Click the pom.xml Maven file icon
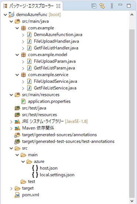The width and height of the screenshot is (137, 204). [x=17, y=195]
